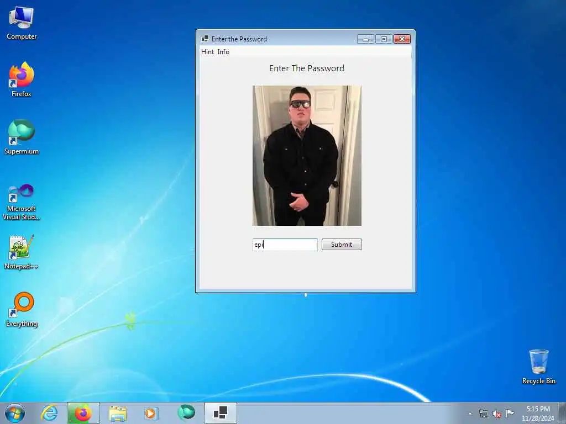The image size is (566, 424).
Task: Select the Microsoft Visual Studio shortcut
Action: click(x=22, y=202)
